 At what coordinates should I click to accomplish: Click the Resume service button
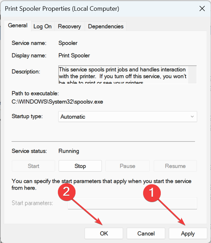[x=175, y=166]
